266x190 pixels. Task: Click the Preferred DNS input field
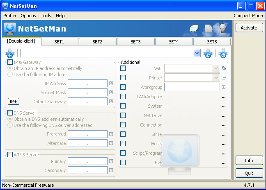[87, 134]
